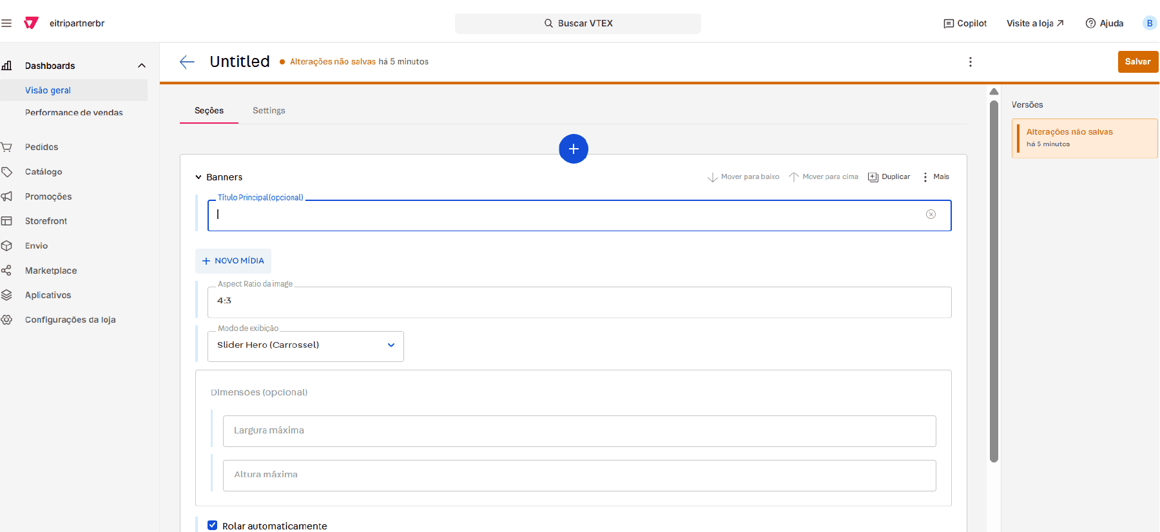Click the vertical scrollbar thumb
1160x532 pixels.
pyautogui.click(x=994, y=281)
